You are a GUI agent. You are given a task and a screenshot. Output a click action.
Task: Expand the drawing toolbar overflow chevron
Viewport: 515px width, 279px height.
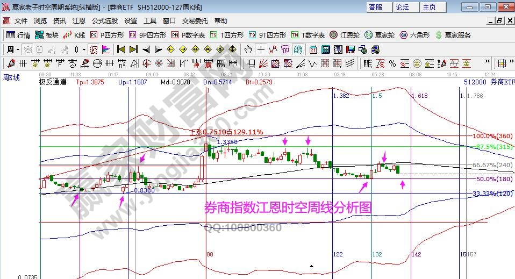click(487, 63)
